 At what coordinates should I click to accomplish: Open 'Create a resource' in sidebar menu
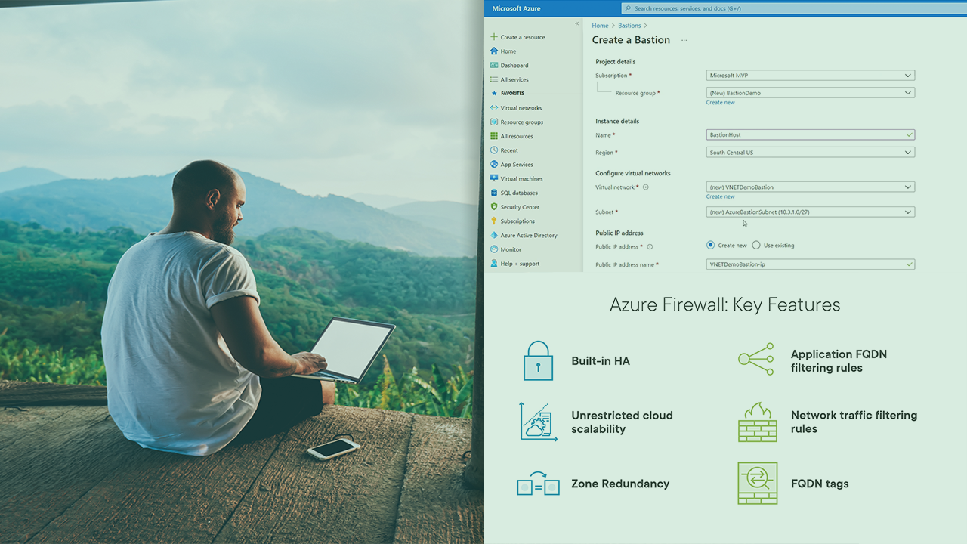point(522,37)
